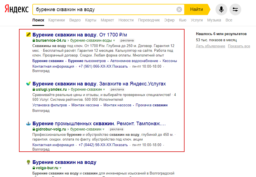
Task: Click the lock icon next to volga-bur.ru
Action: pyautogui.click(x=34, y=168)
